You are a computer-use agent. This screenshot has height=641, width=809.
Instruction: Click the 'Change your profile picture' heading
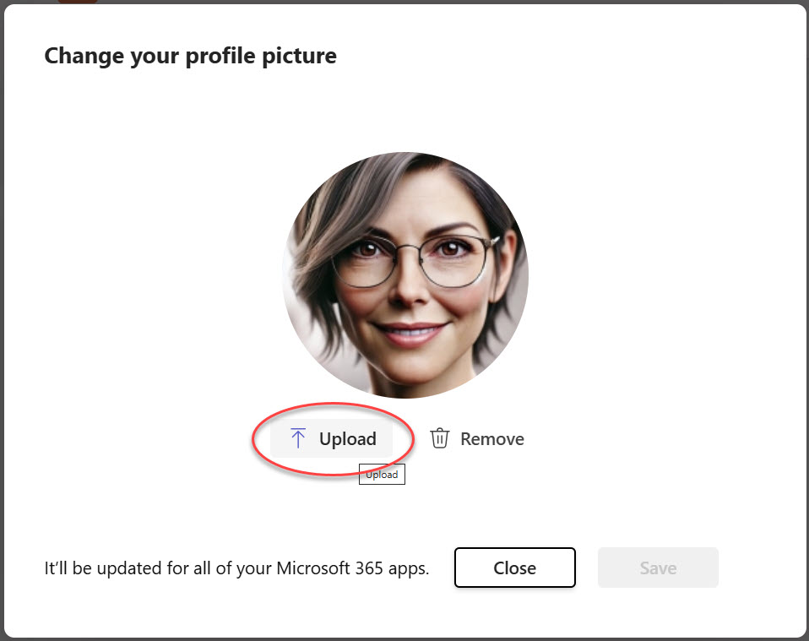(190, 56)
